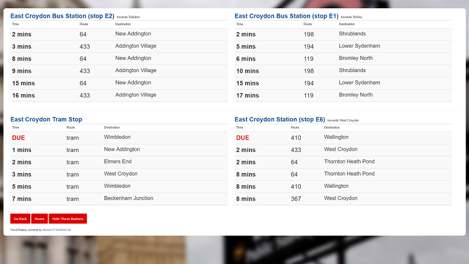469x264 pixels.
Task: Click the 16 mins route 433 Addington Village row
Action: [x=117, y=95]
